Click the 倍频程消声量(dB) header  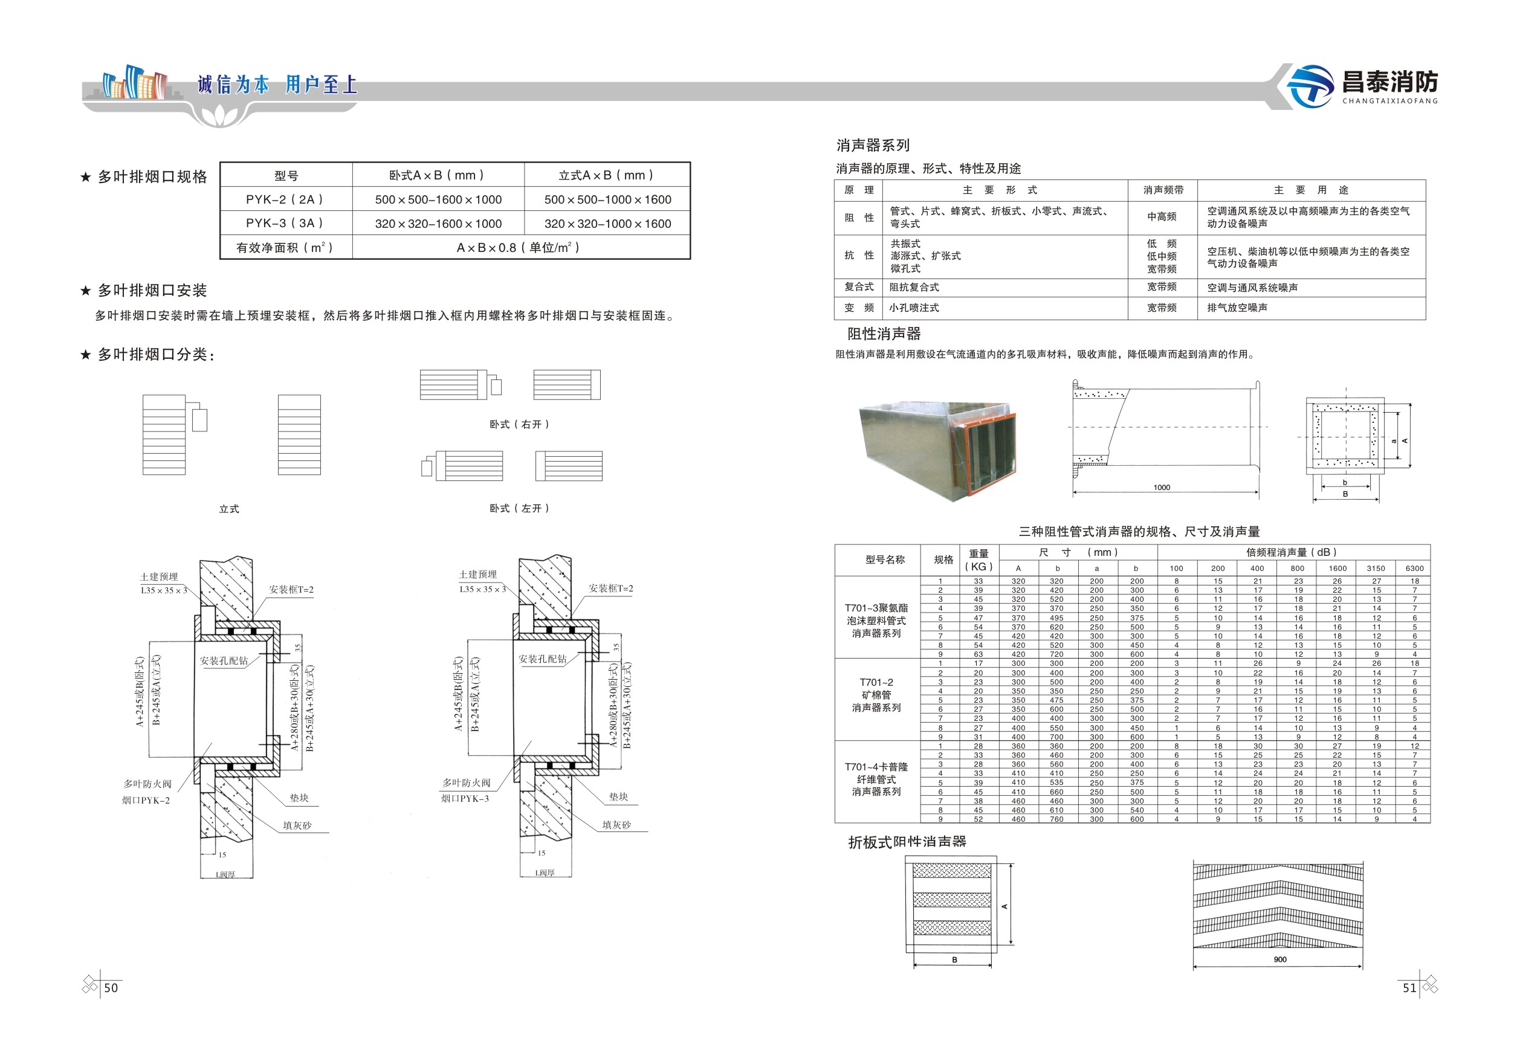tap(1293, 552)
